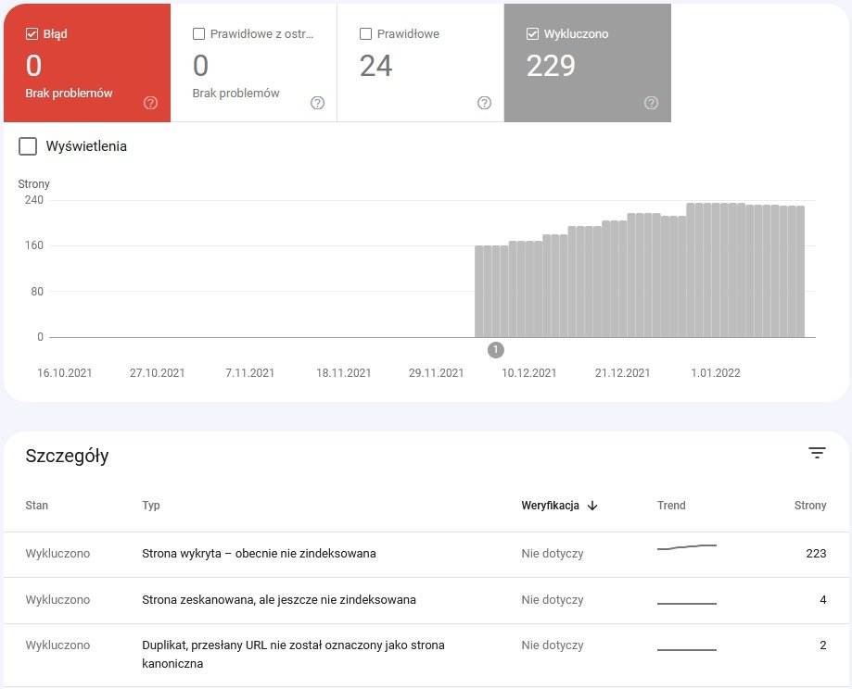Image resolution: width=852 pixels, height=689 pixels.
Task: Uncheck the Błąd checkbox
Action: pyautogui.click(x=32, y=34)
